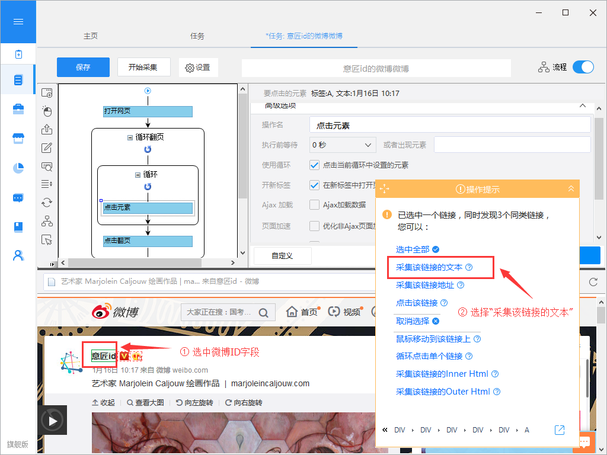Select the mouse click tool icon
607x455 pixels.
click(47, 111)
